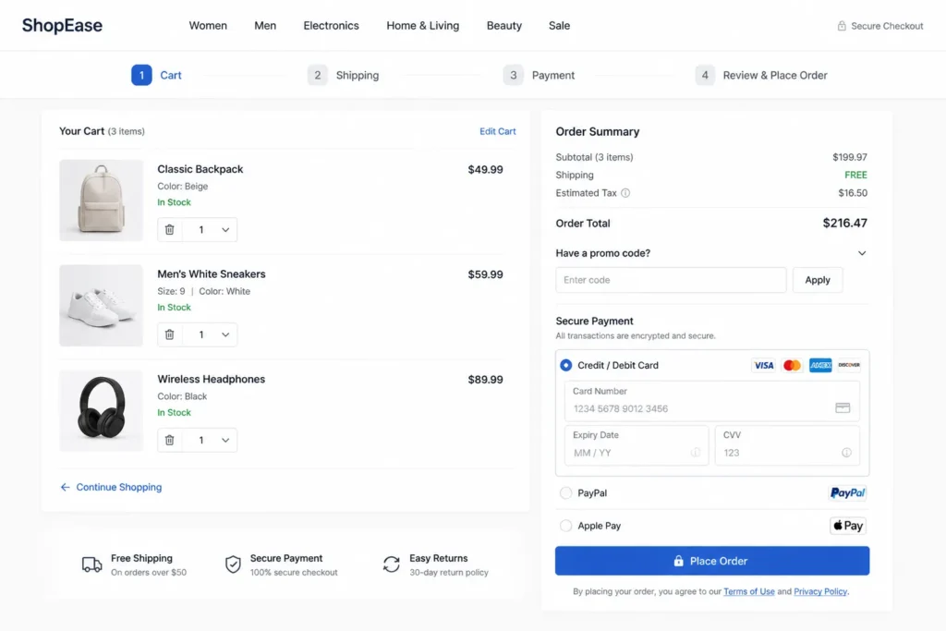
Task: Choose PayPal payment radio button
Action: 566,492
